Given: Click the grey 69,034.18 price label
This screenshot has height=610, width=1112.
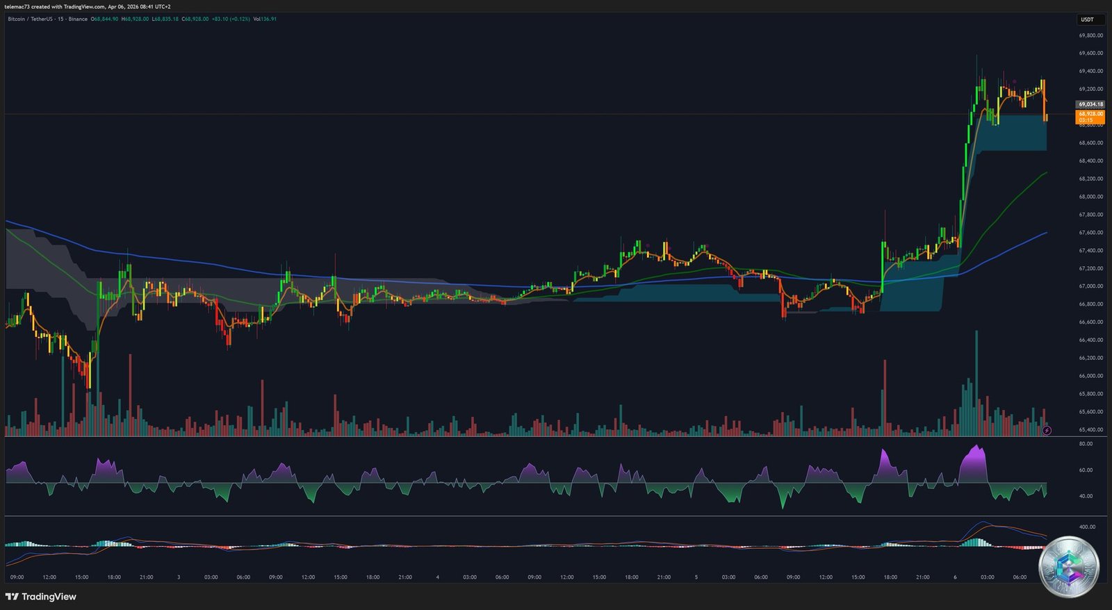Looking at the screenshot, I should (1090, 104).
